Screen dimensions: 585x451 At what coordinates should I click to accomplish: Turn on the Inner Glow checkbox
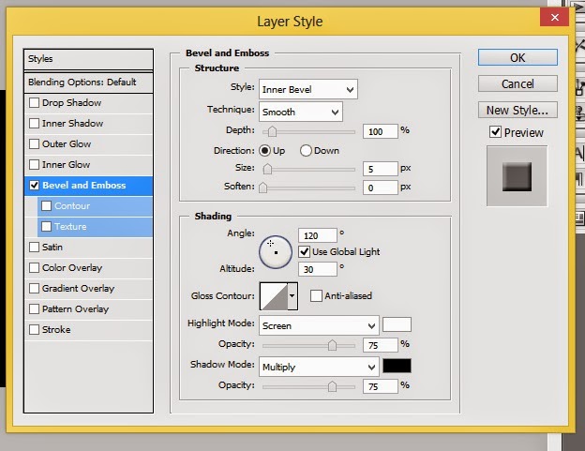34,164
